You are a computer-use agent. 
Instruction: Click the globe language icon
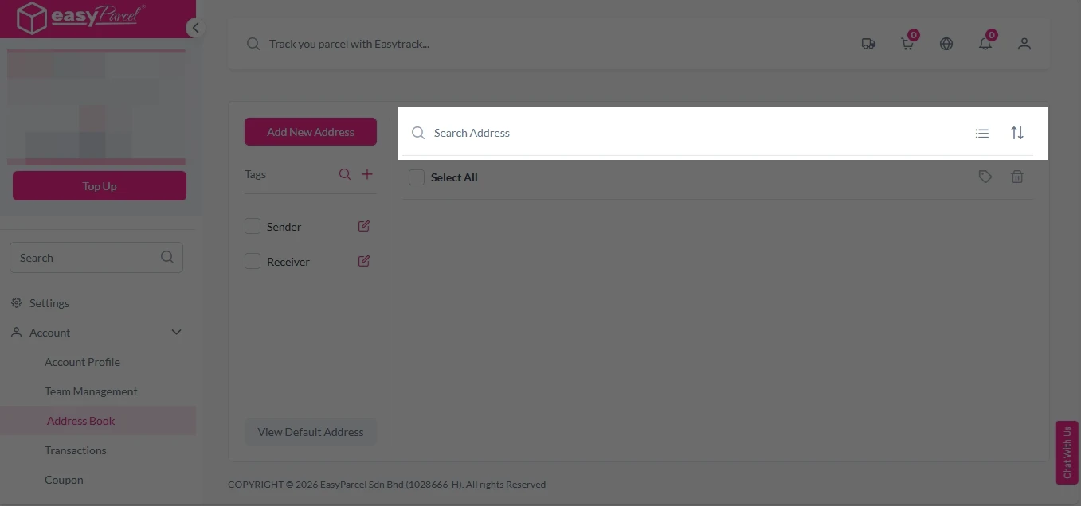(x=946, y=45)
